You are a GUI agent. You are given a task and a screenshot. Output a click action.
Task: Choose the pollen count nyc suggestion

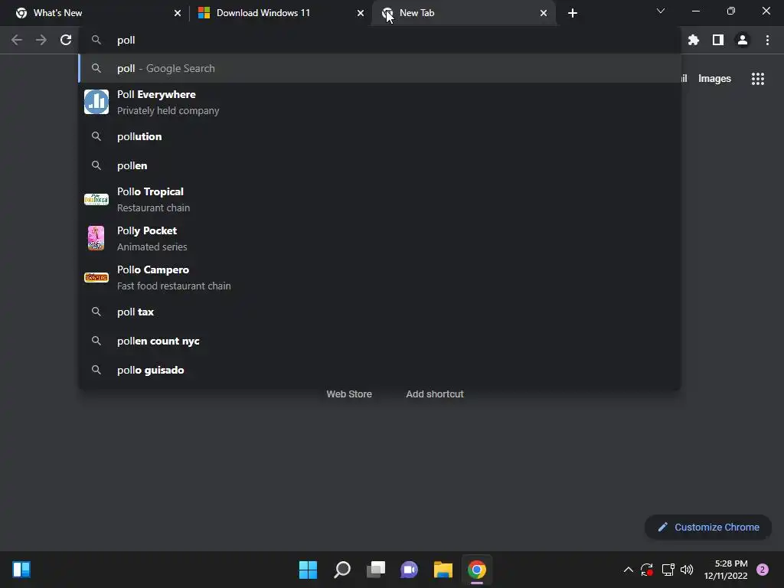(x=380, y=341)
